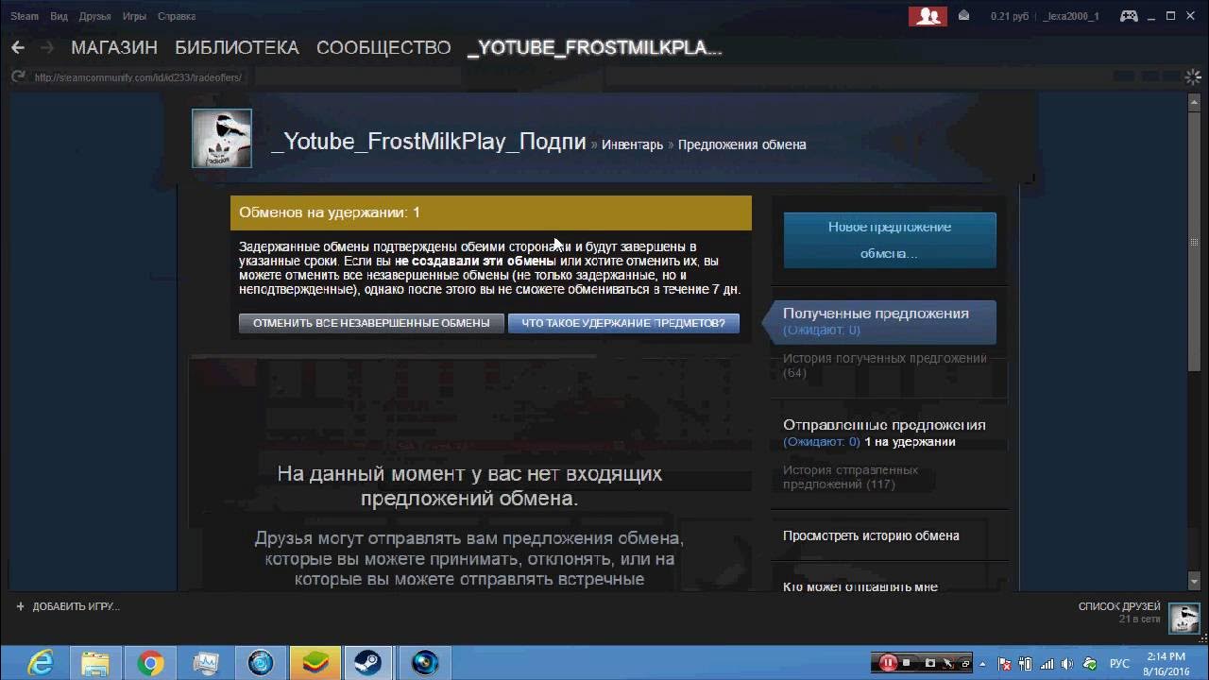Screen dimensions: 1209x680
Task: Click Что такое удержание предметов? button
Action: 623,323
